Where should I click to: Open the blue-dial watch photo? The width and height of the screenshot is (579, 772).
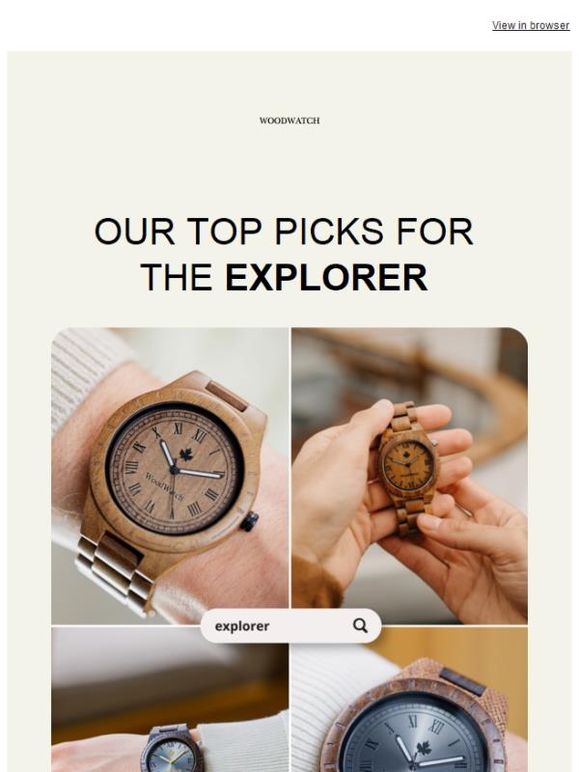pos(409,700)
